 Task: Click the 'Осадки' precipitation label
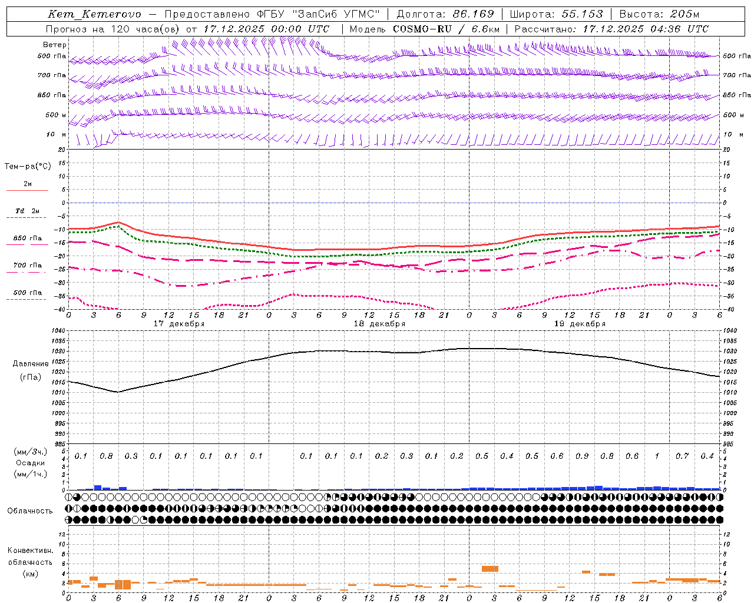tap(31, 463)
